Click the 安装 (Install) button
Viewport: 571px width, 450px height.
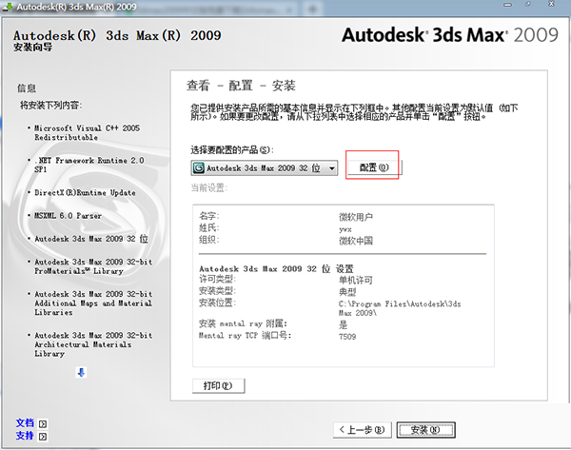(x=425, y=430)
